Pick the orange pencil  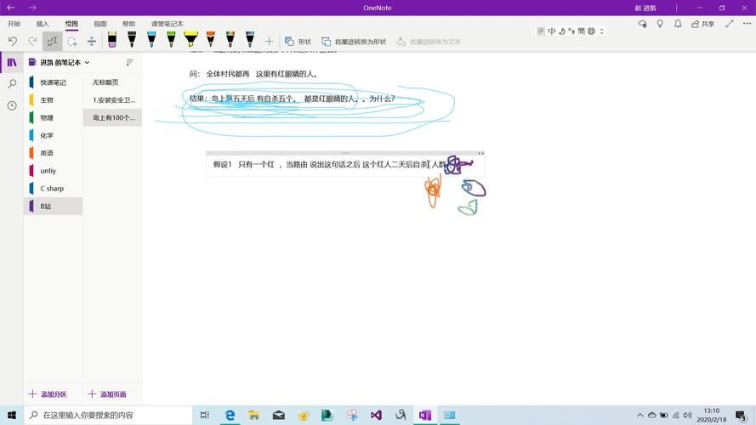click(211, 39)
